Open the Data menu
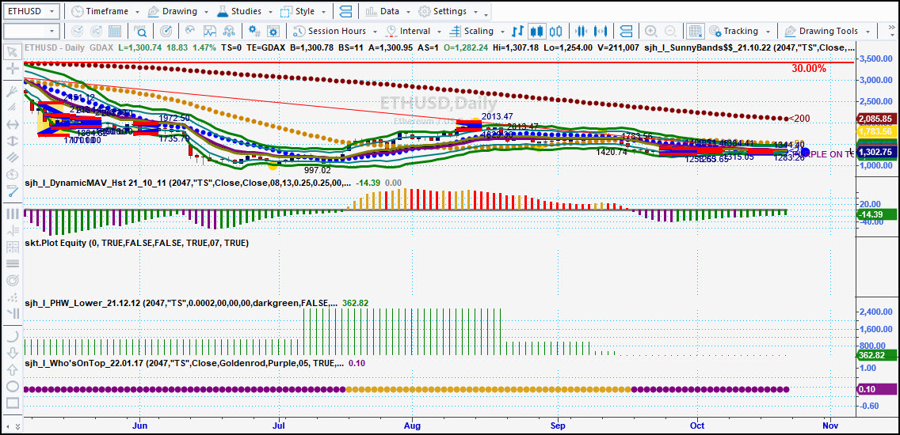Viewport: 900px width, 435px height. pos(387,11)
